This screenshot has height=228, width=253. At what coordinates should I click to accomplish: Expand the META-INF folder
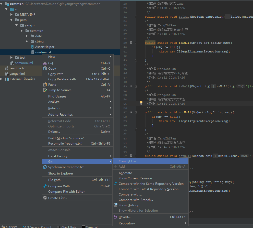[11, 15]
